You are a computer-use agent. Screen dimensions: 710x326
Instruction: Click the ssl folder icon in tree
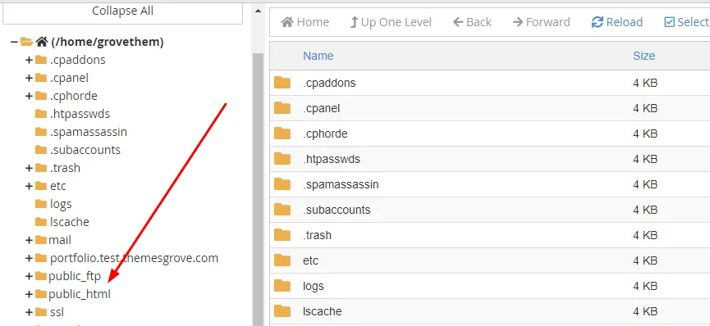41,312
